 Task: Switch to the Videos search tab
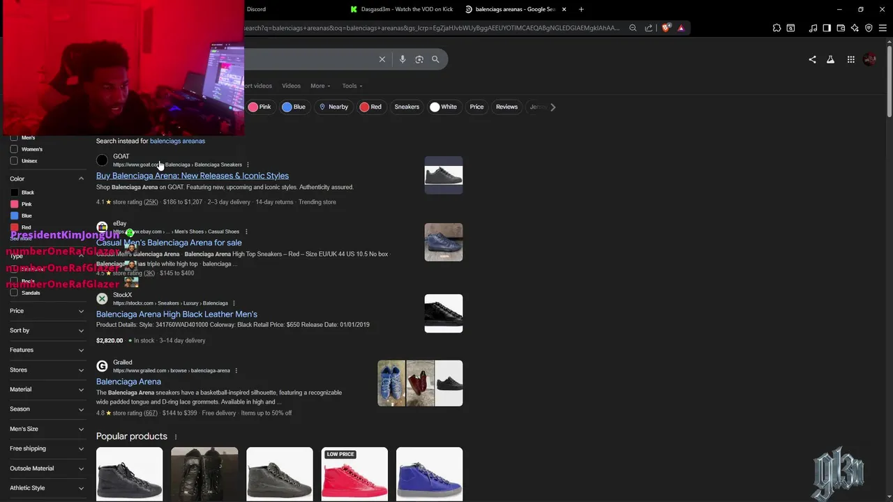pyautogui.click(x=291, y=86)
